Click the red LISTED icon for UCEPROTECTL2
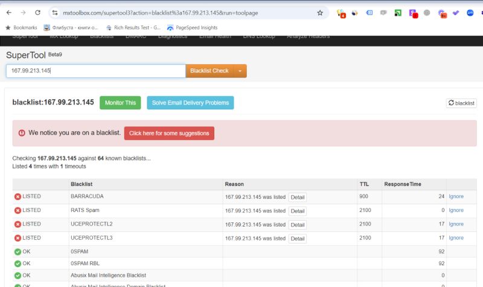Viewport: 483px width, 287px height. tap(18, 224)
